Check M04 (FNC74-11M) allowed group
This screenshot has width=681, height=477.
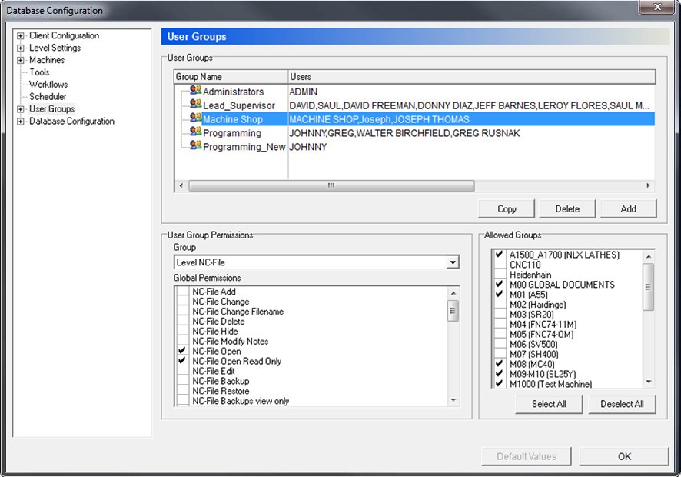pos(500,325)
